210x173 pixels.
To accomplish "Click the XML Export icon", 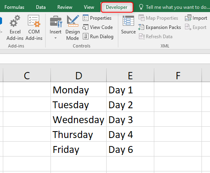I will click(188, 27).
